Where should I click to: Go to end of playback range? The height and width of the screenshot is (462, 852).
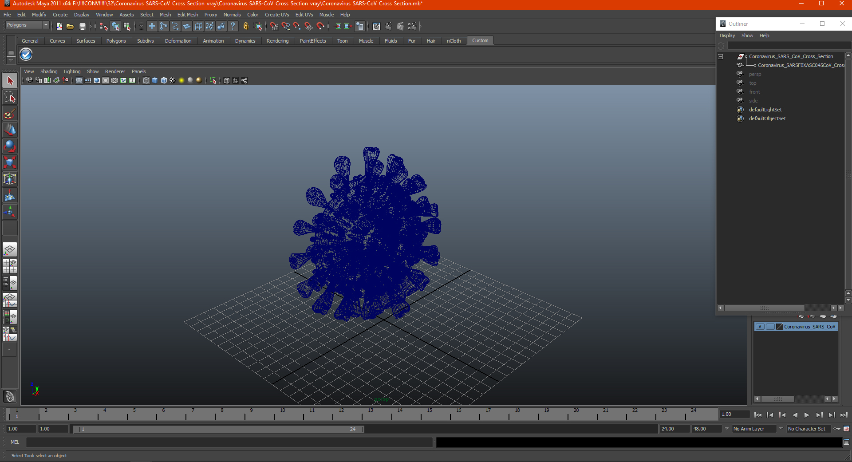(844, 415)
